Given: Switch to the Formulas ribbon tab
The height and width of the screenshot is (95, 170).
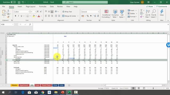Looking at the screenshot, I should [x=43, y=7].
